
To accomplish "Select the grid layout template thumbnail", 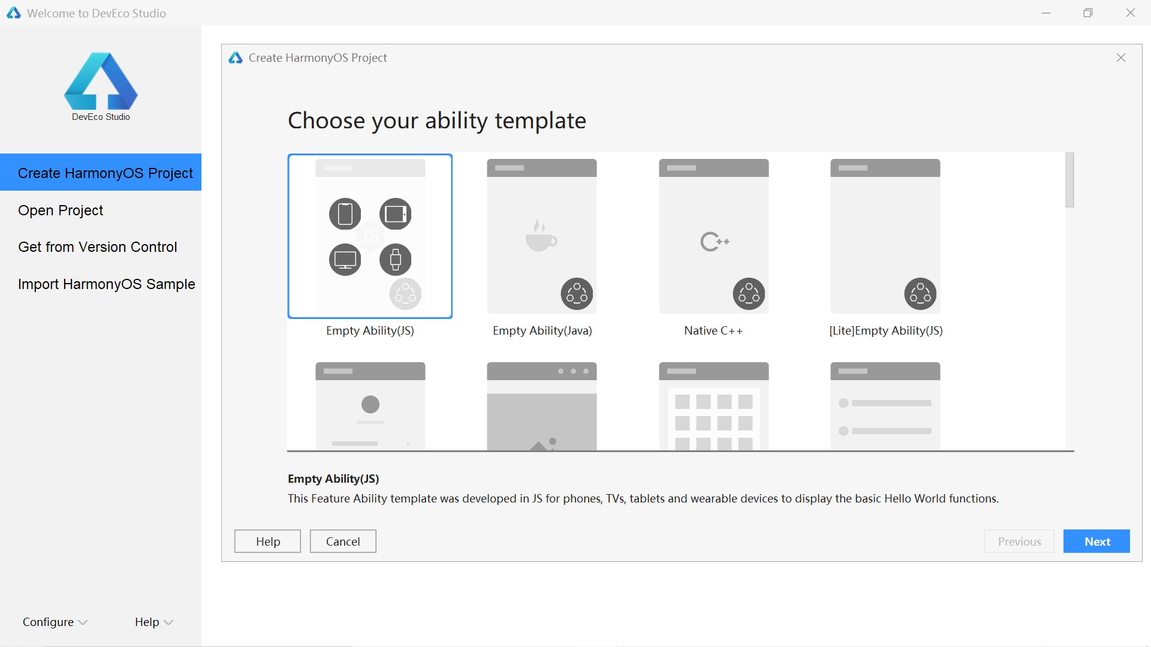I will click(x=713, y=406).
